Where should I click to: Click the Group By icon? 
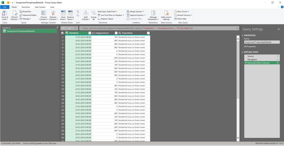pyautogui.click(x=94, y=13)
